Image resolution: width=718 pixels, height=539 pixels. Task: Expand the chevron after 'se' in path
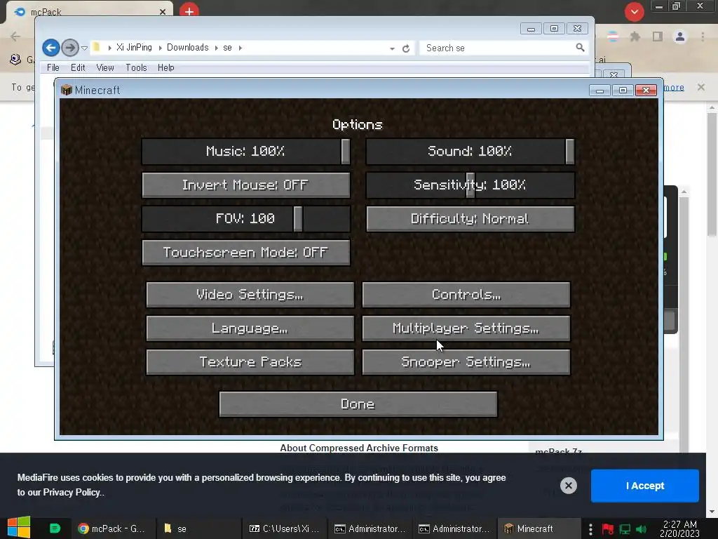pyautogui.click(x=240, y=48)
